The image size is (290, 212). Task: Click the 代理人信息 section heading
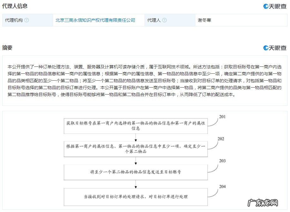[15, 5]
